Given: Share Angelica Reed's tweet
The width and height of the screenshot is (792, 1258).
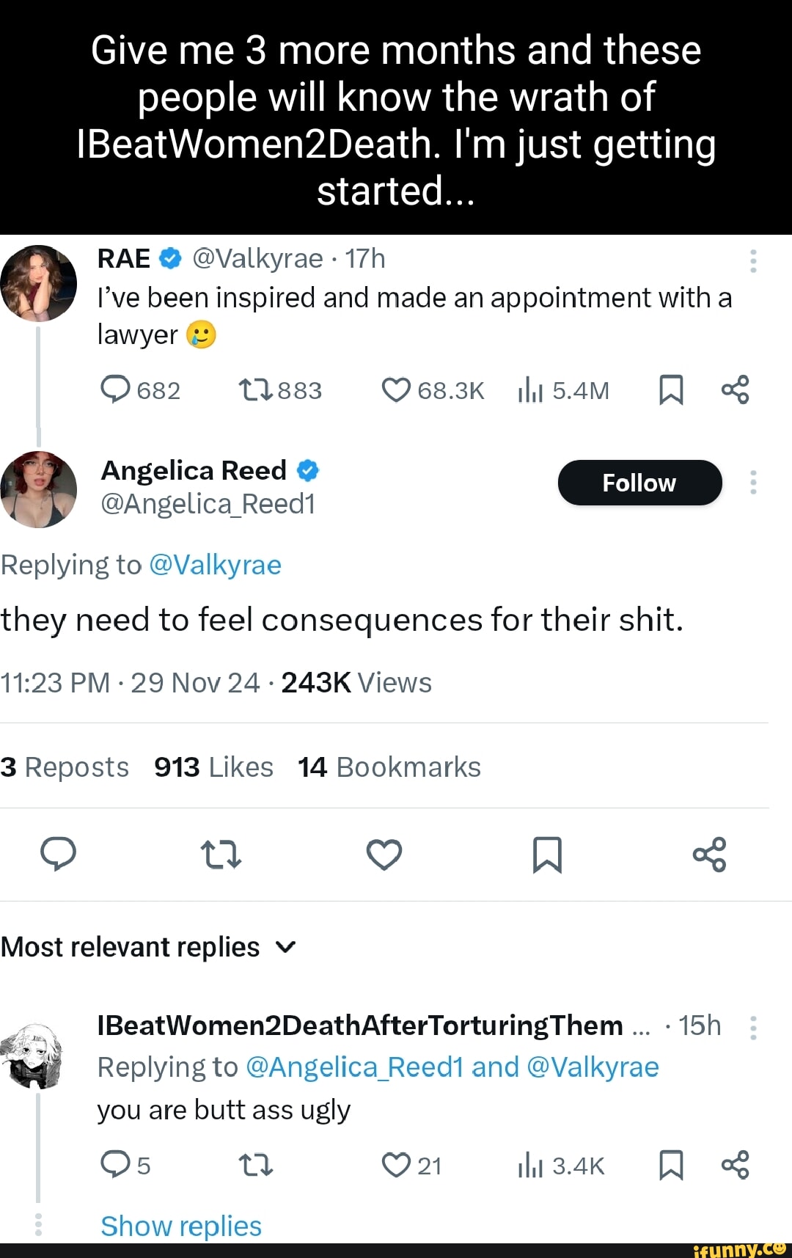Looking at the screenshot, I should click(x=709, y=855).
